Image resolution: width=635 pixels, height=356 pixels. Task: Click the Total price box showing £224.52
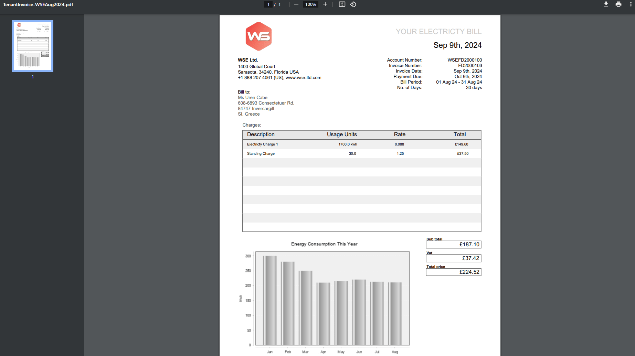453,272
